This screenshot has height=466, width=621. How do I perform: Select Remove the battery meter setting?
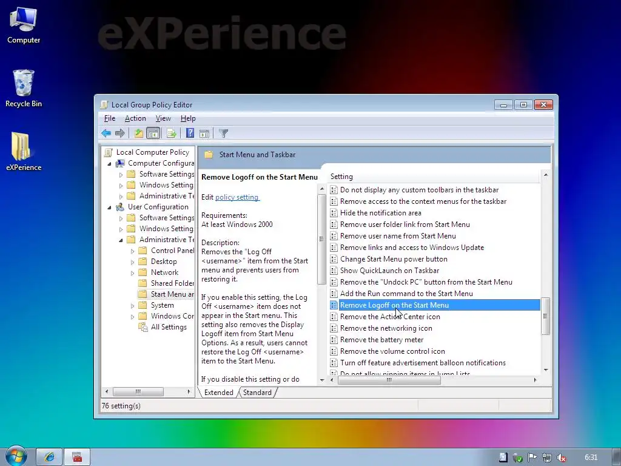pos(381,340)
